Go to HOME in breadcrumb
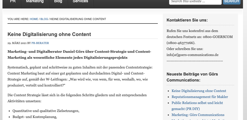 (x=34, y=19)
